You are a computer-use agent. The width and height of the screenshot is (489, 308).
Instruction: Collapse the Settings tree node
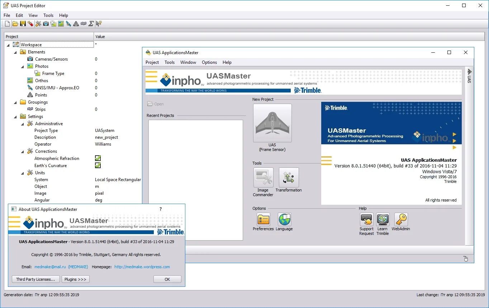(x=15, y=117)
